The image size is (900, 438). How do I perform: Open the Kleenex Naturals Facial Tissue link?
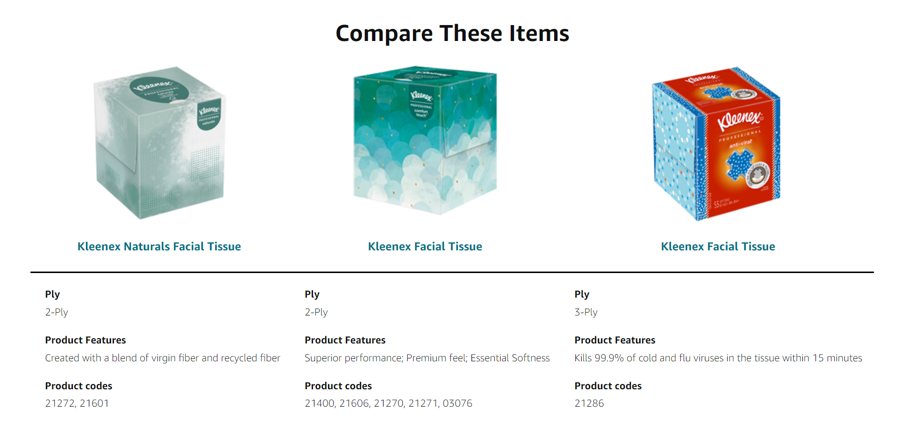159,246
